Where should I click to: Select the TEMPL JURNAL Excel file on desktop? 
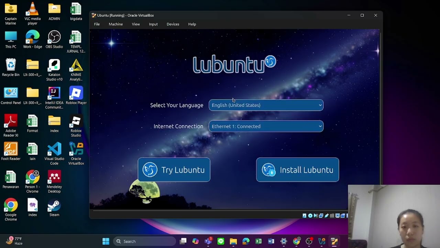click(76, 42)
